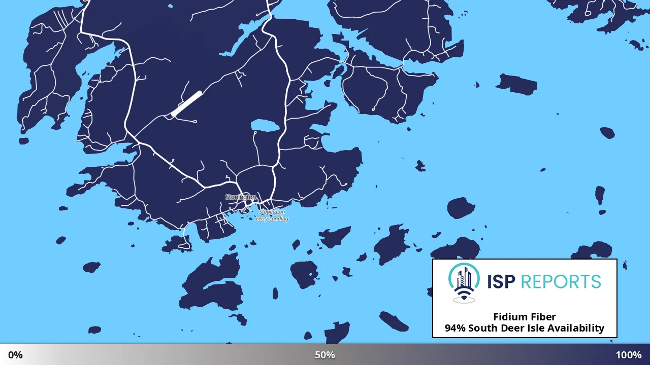This screenshot has height=365, width=650.
Task: Click the ISP Reports building logo icon
Action: coord(464,283)
